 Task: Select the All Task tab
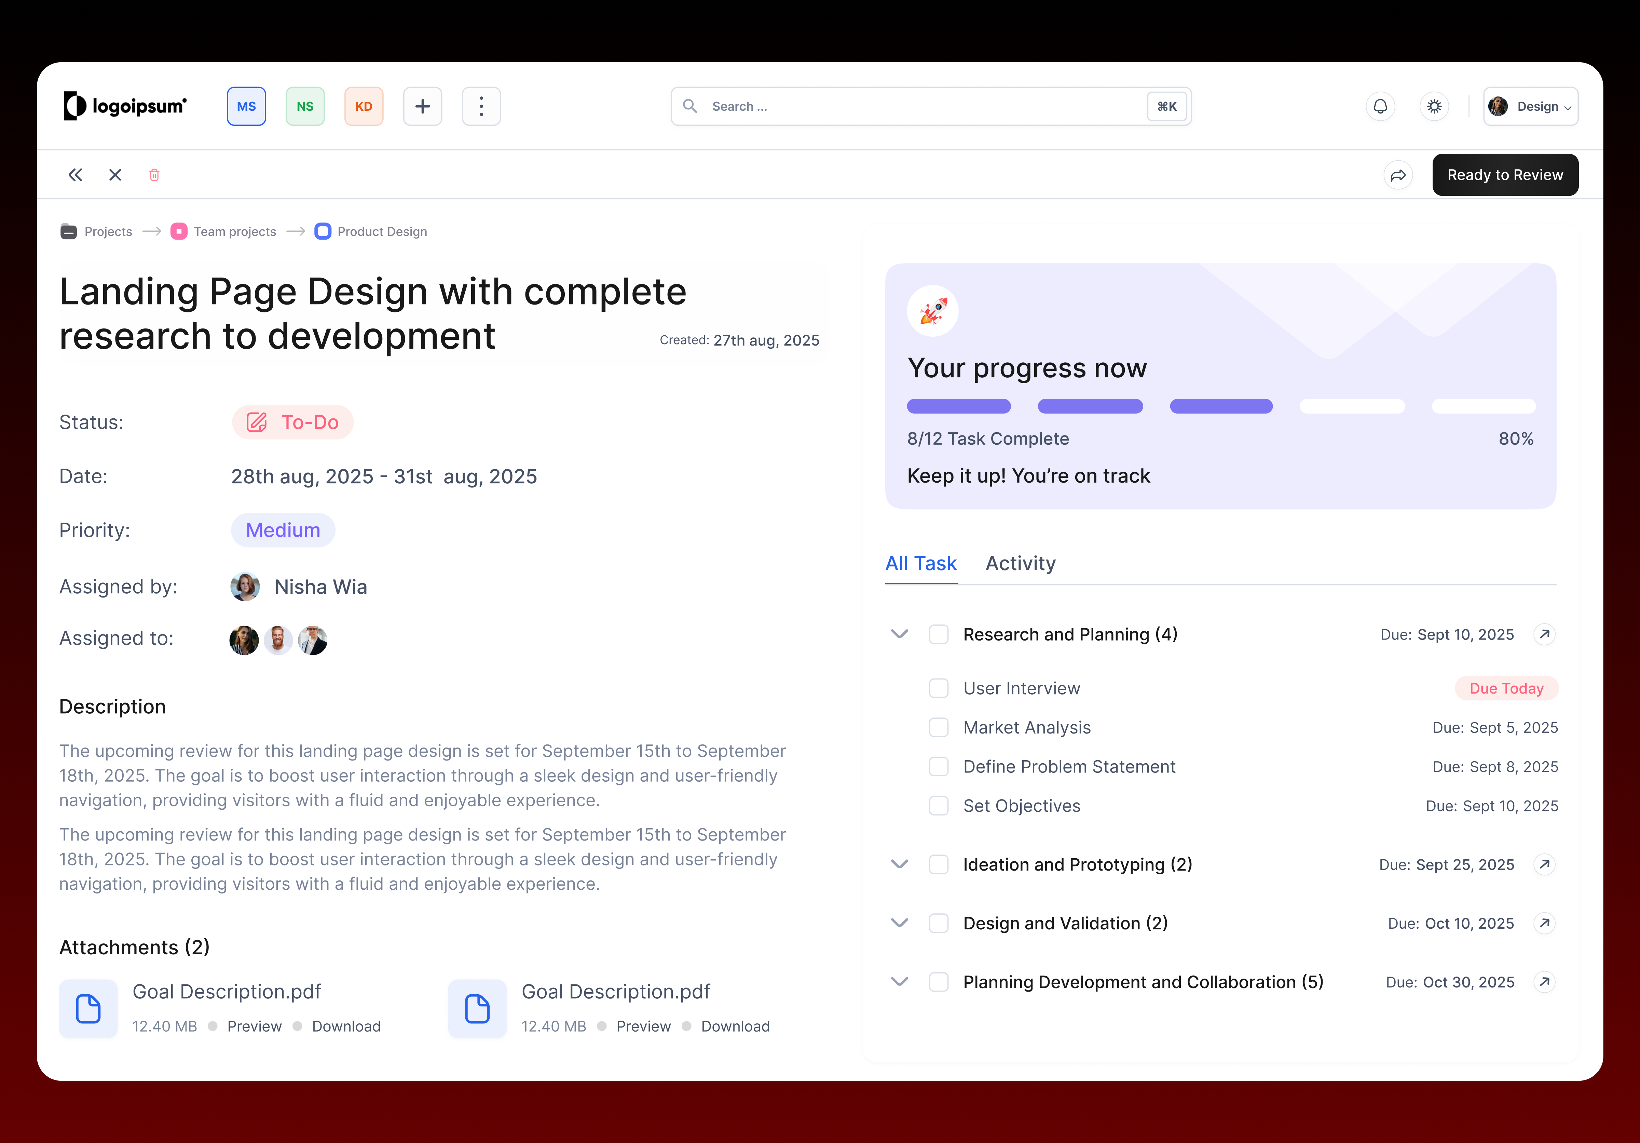[x=921, y=564]
